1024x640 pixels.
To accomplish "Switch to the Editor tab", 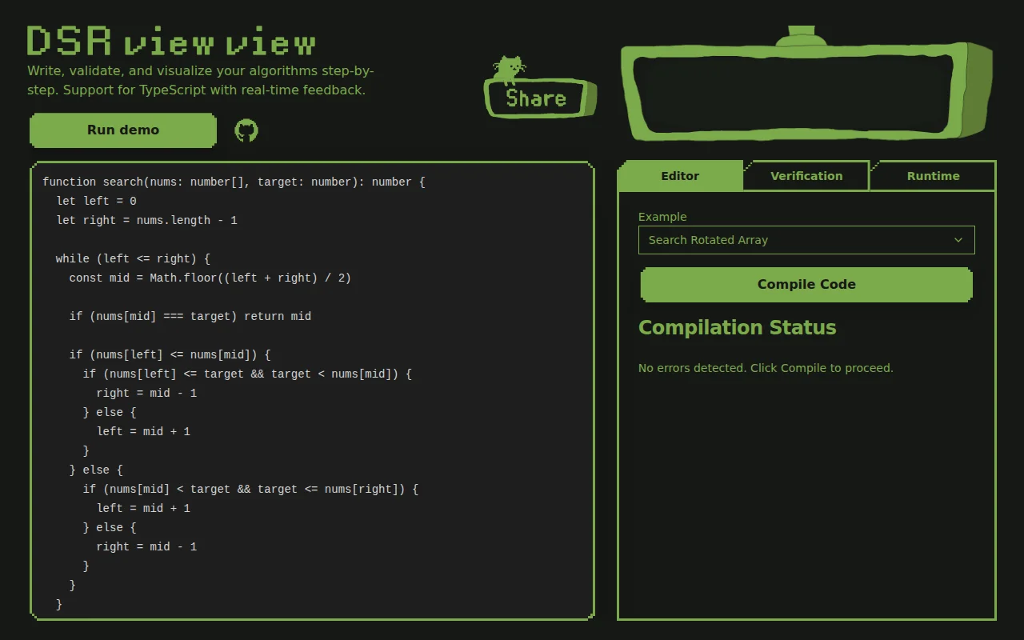I will [x=680, y=176].
